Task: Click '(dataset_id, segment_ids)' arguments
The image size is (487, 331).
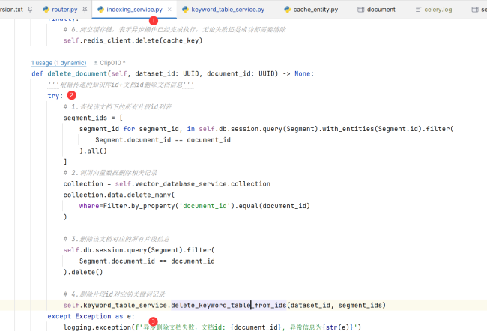Action: [x=336, y=306]
